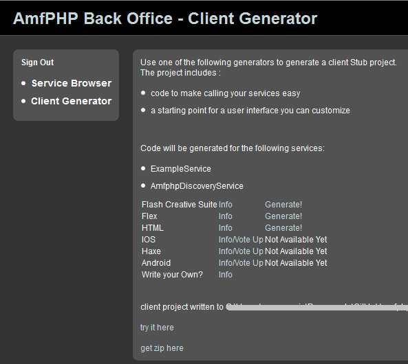Open Info/Vote Up for IOS
Screen dimensions: 408x364
point(241,240)
